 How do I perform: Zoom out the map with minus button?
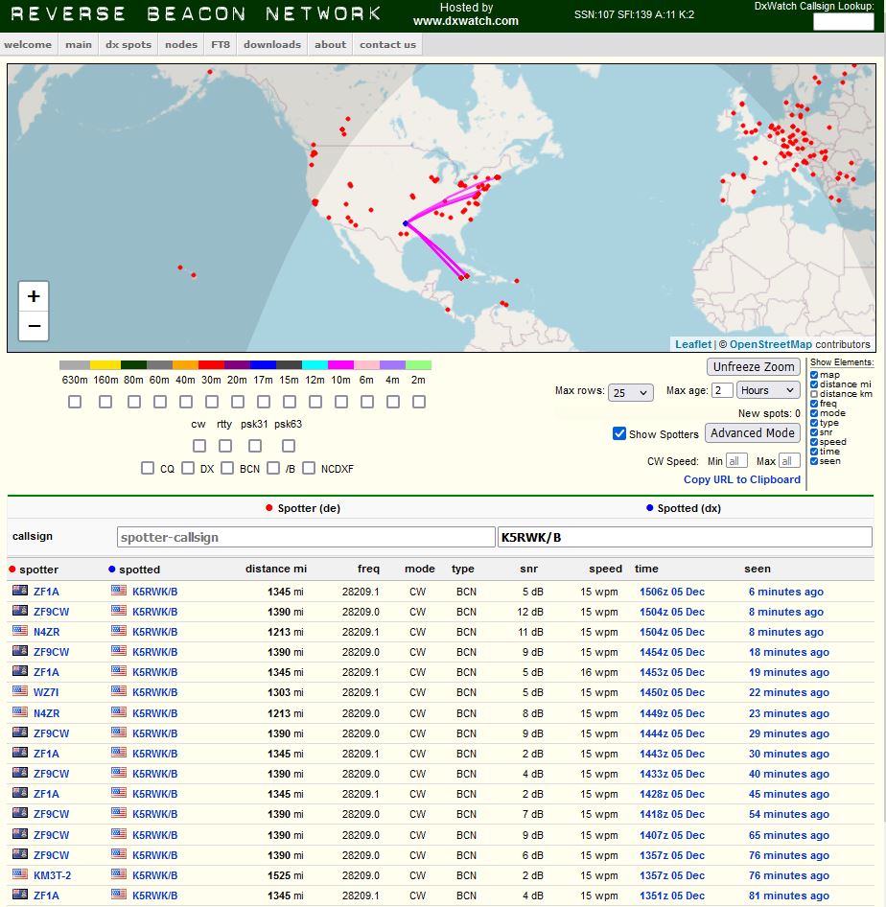click(x=34, y=326)
